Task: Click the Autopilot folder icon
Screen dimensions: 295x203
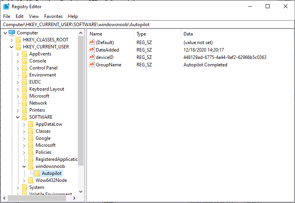Action: (37, 173)
